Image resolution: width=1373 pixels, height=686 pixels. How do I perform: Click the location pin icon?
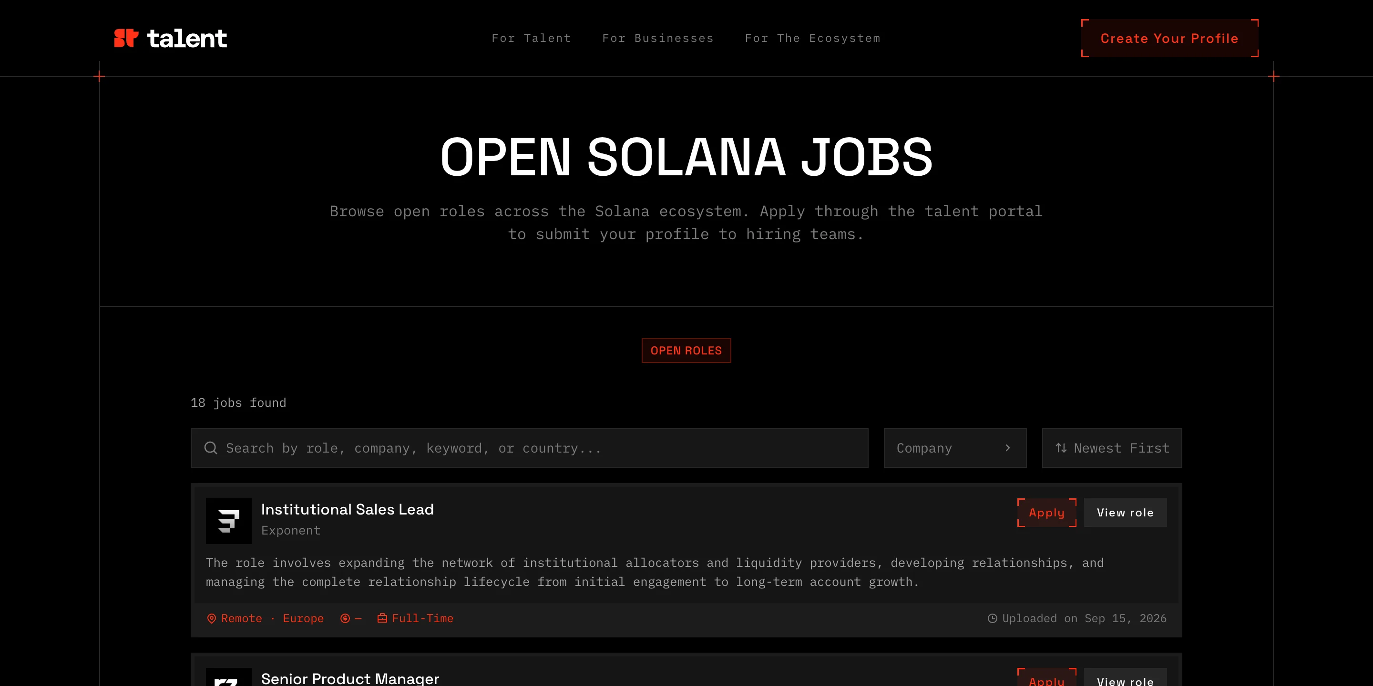(x=212, y=618)
